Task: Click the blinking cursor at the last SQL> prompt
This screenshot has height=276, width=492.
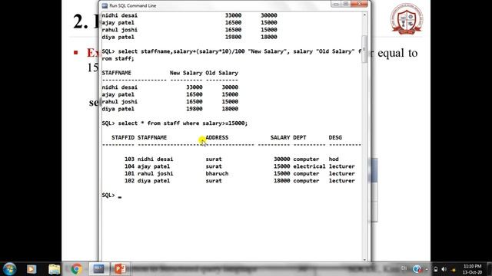Action: [120, 196]
